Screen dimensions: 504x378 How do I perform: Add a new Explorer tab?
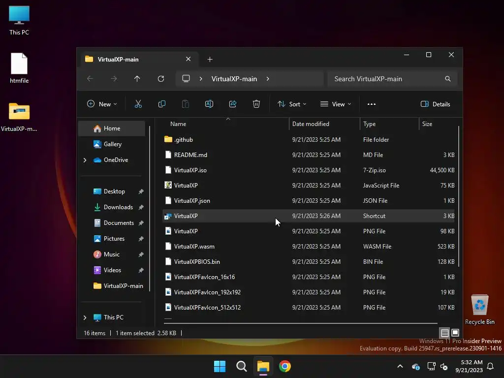pyautogui.click(x=210, y=60)
